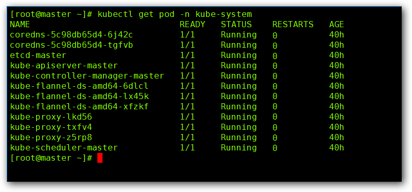The image size is (412, 192).
Task: Select pod name coredns-5c98db65d4-tgfvb
Action: pos(71,45)
